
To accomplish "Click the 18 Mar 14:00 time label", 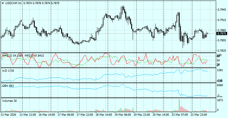I will 104,115.
